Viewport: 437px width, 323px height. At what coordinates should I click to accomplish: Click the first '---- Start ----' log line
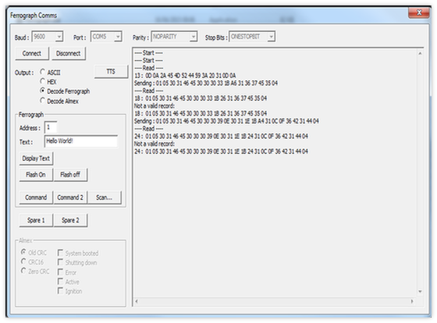coord(148,53)
